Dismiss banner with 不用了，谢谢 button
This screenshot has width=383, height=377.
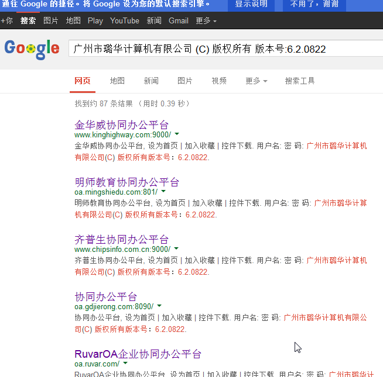(314, 5)
